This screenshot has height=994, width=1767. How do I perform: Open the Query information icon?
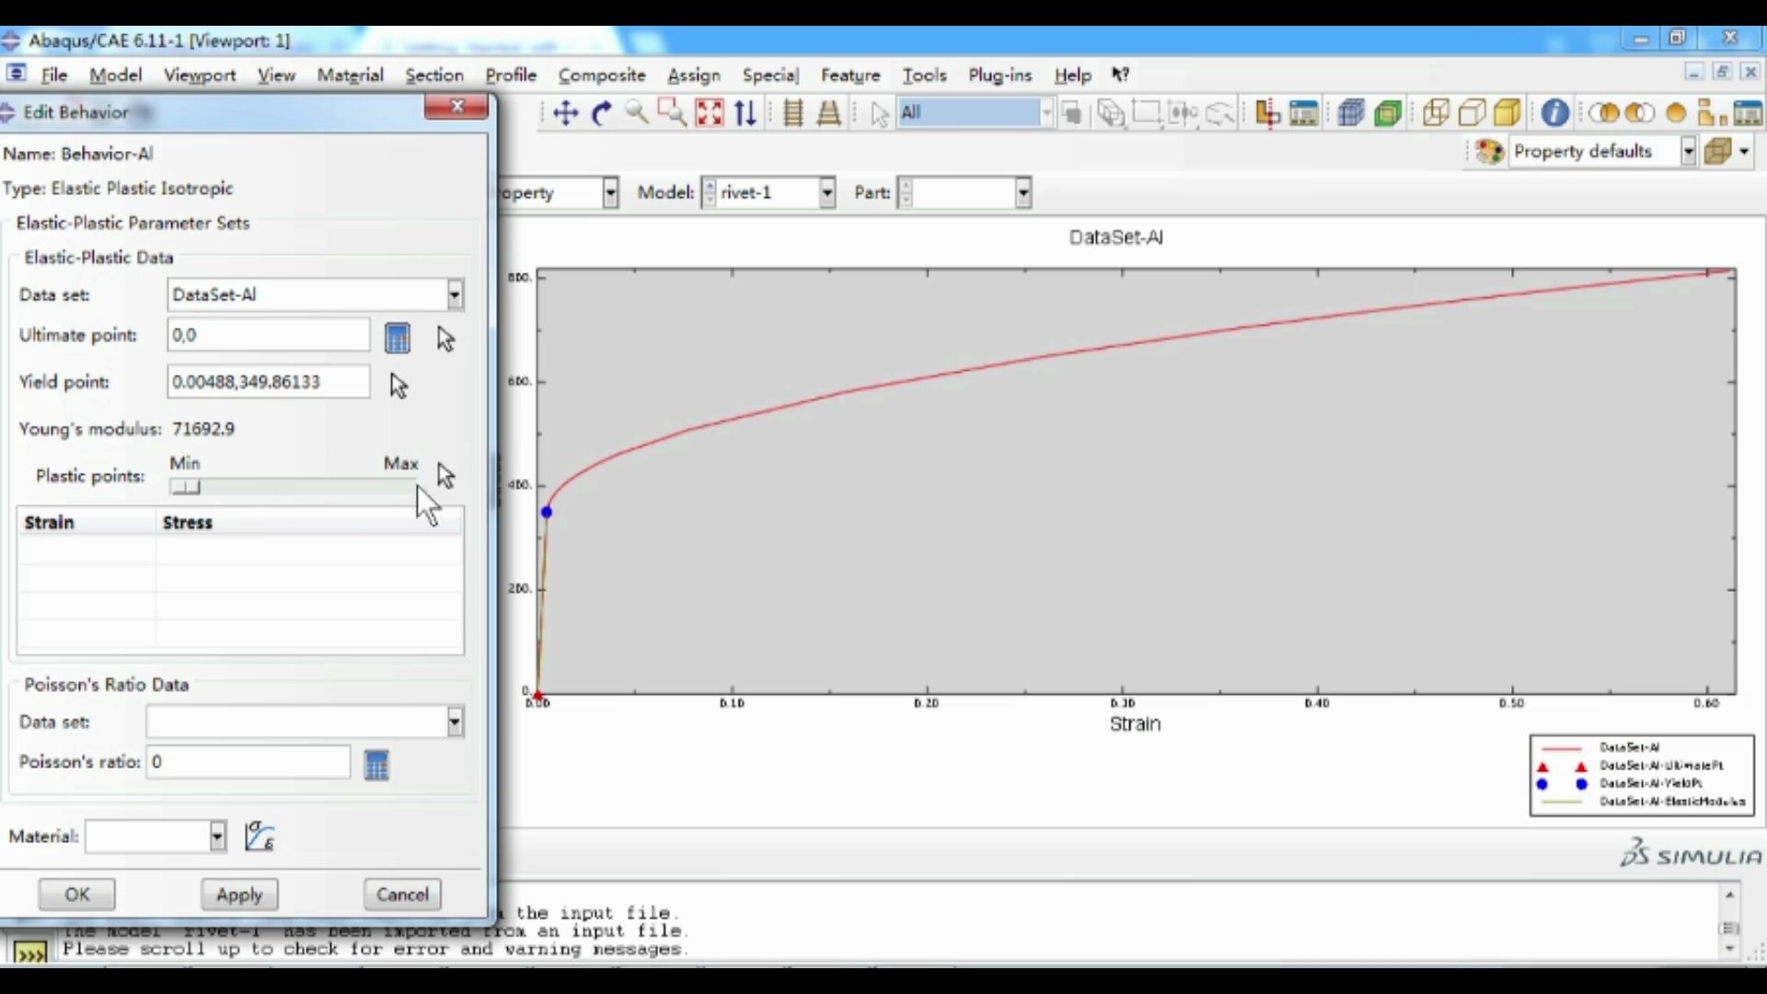pos(1554,113)
